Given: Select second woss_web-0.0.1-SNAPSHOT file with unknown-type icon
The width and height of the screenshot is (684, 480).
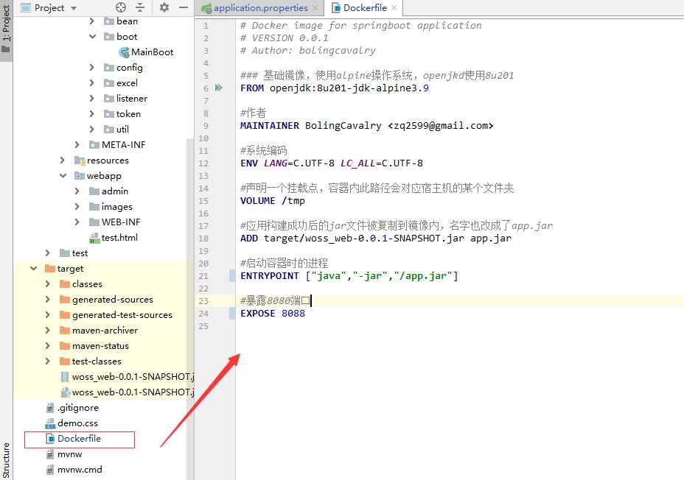Looking at the screenshot, I should click(133, 392).
